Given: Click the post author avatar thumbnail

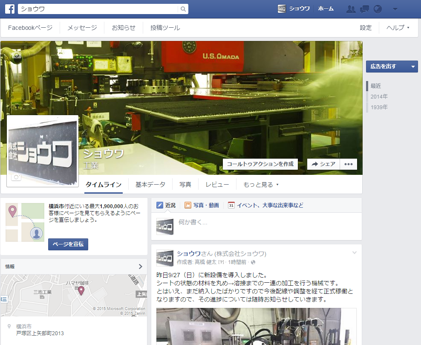Looking at the screenshot, I should [x=165, y=258].
